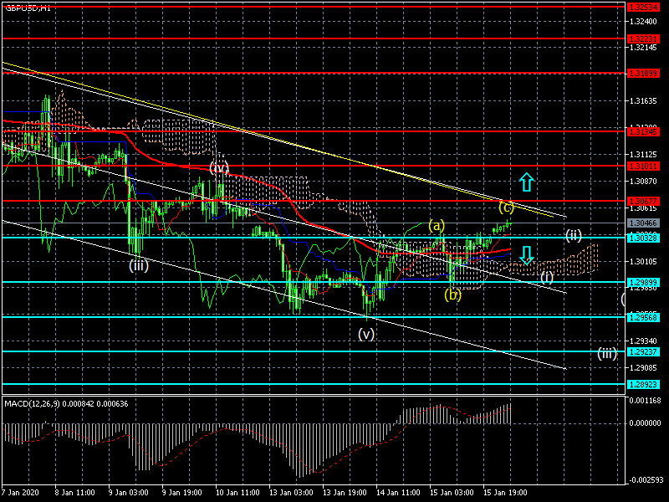
Task: Click the 15 Jan 03:00 time axis label
Action: pyautogui.click(x=452, y=492)
